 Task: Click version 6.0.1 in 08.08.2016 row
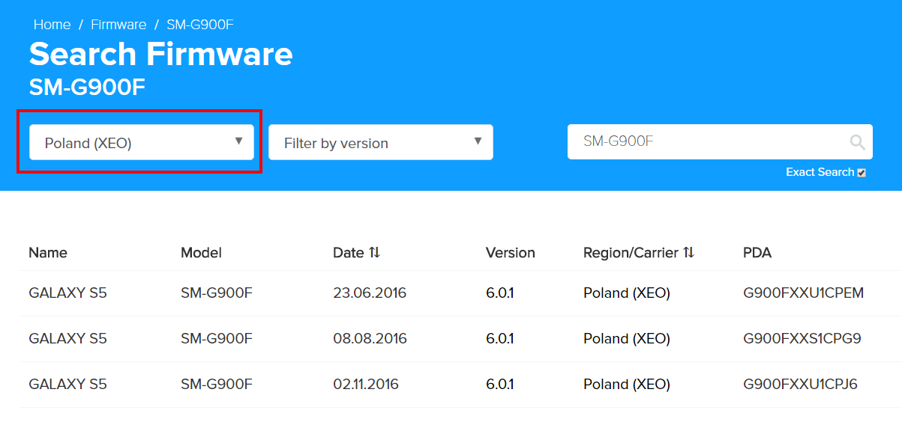point(500,339)
